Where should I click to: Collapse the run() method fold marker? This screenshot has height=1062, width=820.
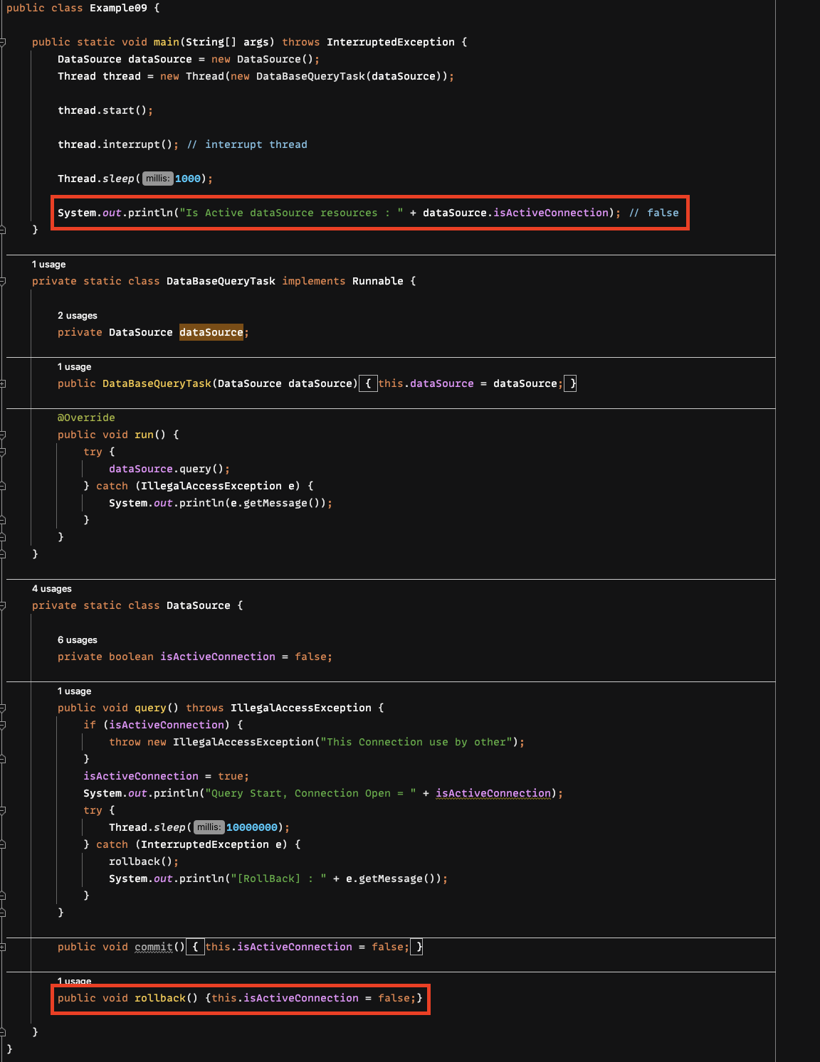(3, 435)
